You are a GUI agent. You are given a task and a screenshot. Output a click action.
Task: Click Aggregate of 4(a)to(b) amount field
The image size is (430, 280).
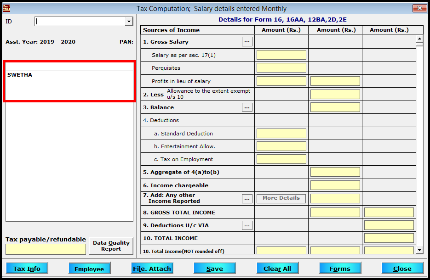(x=335, y=172)
